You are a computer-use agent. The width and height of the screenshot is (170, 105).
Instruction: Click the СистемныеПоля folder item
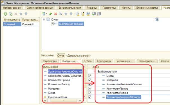[x=58, y=97]
